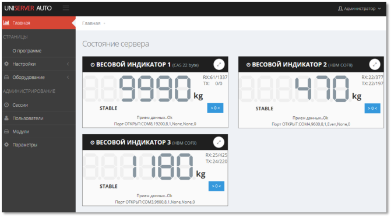Zero the scale on indicator 3

(x=216, y=186)
